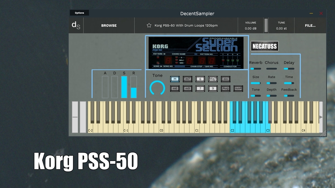Adjust the delay Feedback slider
This screenshot has width=335, height=188.
(x=289, y=96)
